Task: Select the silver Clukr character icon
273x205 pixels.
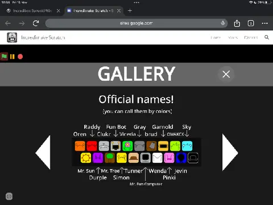Action: [x=104, y=146]
